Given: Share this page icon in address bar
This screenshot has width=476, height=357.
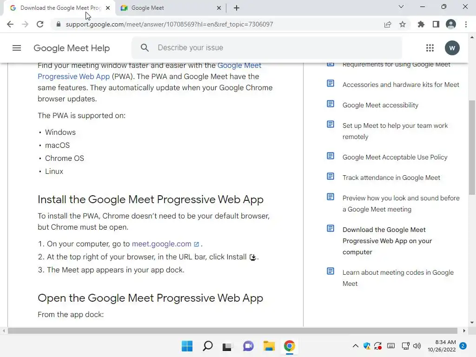Looking at the screenshot, I should 388,24.
